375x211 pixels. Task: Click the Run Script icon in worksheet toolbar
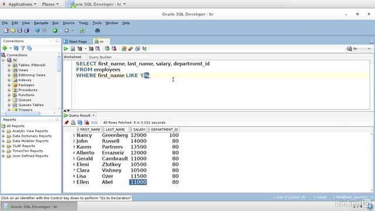(73, 49)
